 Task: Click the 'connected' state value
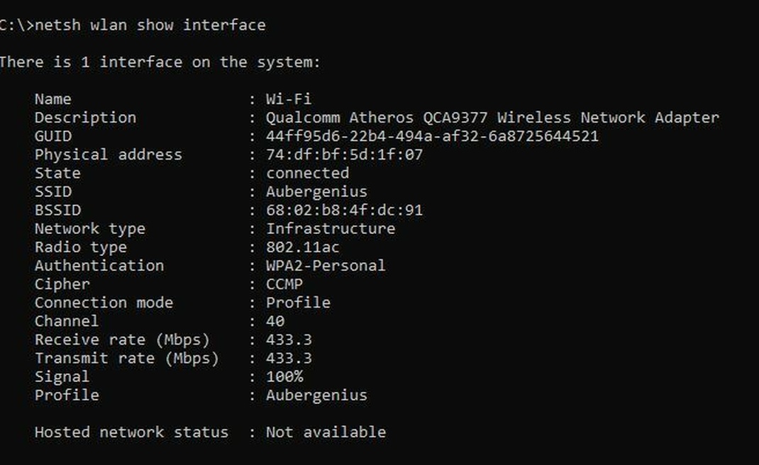[307, 173]
